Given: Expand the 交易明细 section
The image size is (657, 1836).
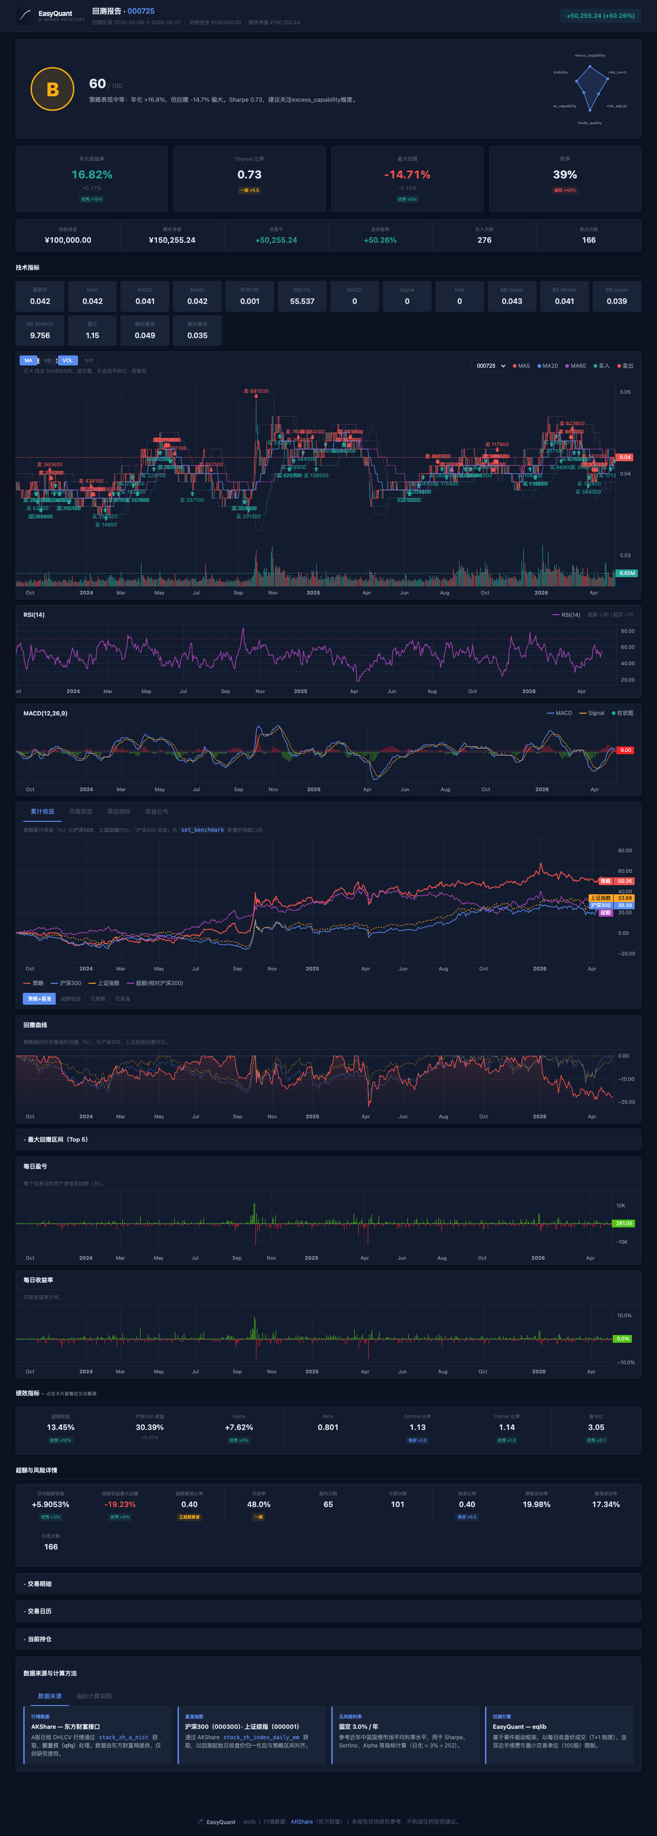Looking at the screenshot, I should coord(328,1584).
